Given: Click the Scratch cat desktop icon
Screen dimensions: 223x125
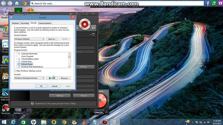Looking at the screenshot, I should tap(5, 77).
